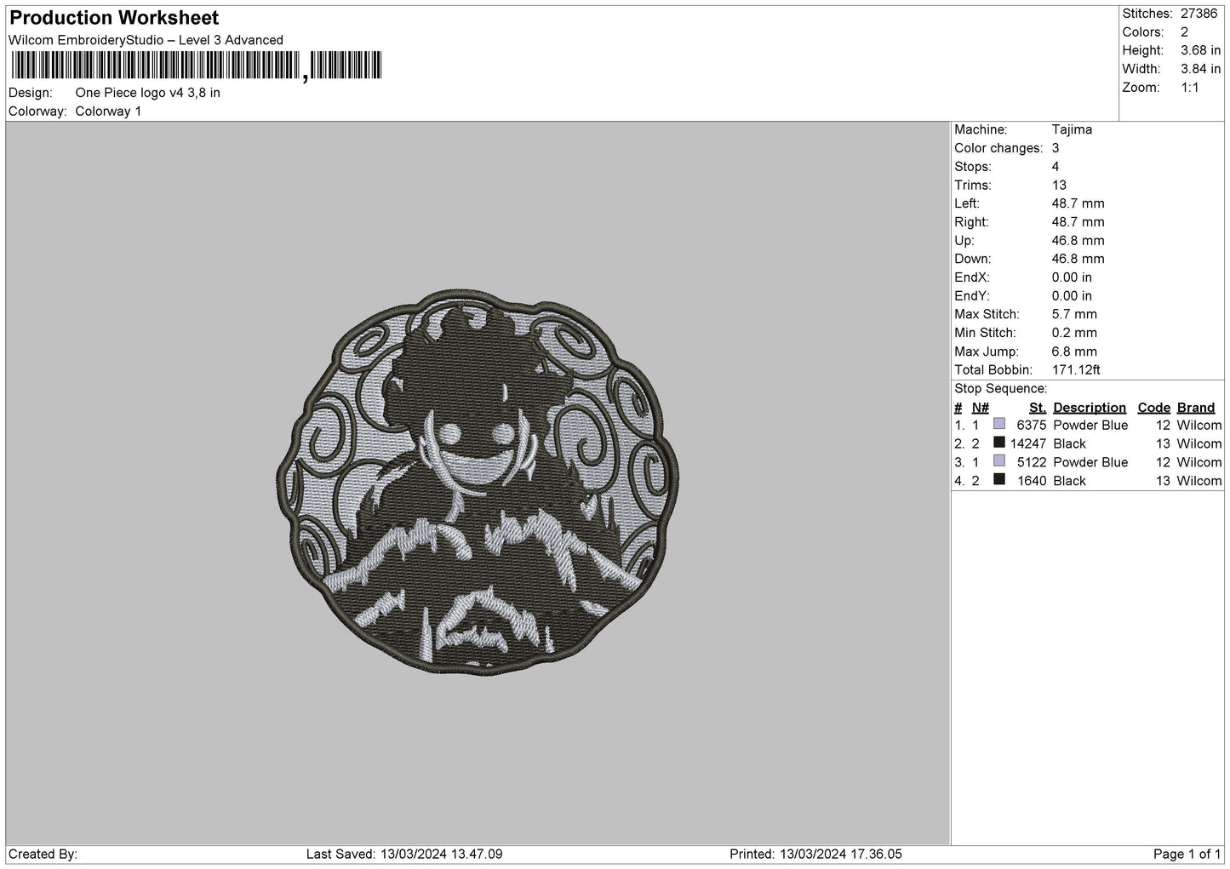This screenshot has width=1230, height=869.
Task: Click the Down value 46.8 mm
Action: click(1078, 259)
